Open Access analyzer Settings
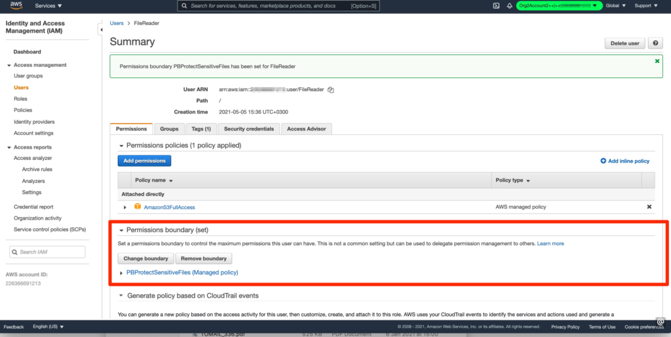 pyautogui.click(x=31, y=192)
